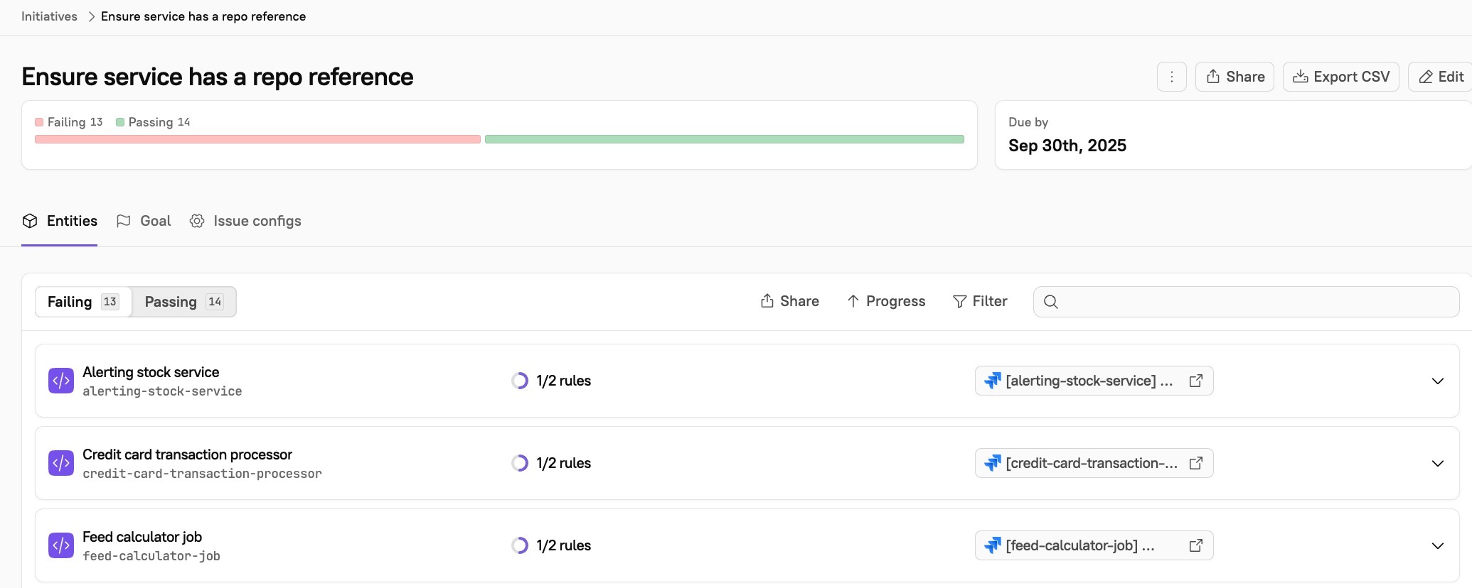Screen dimensions: 1472x588
Task: Open the Goal tab
Action: 144,221
